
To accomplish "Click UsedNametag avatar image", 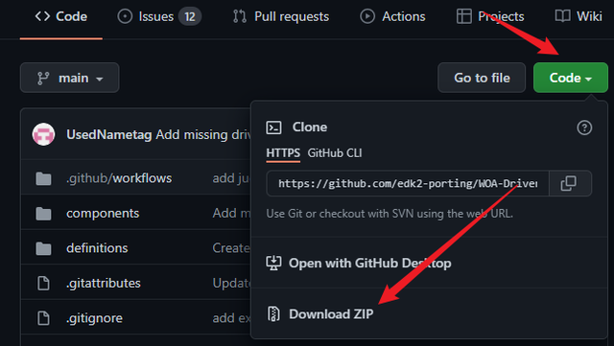I will [43, 134].
